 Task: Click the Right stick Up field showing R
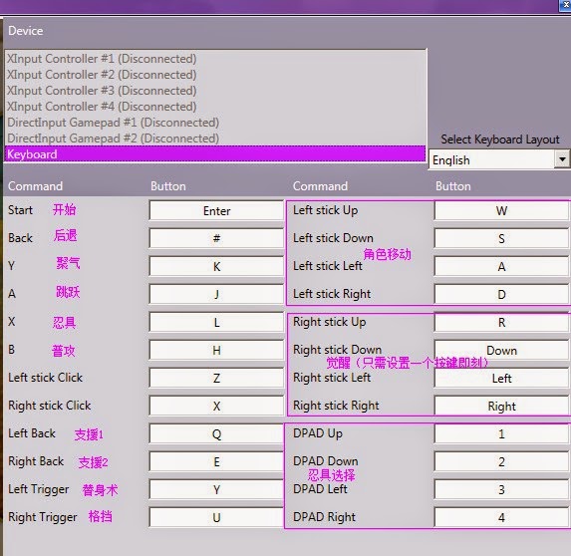[x=502, y=322]
